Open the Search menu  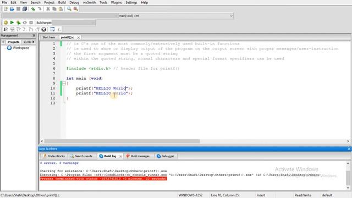coord(35,2)
